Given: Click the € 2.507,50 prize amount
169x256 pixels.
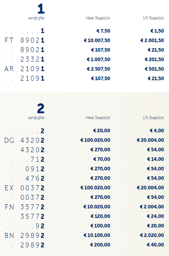Looking at the screenshot, I should tap(98, 69).
